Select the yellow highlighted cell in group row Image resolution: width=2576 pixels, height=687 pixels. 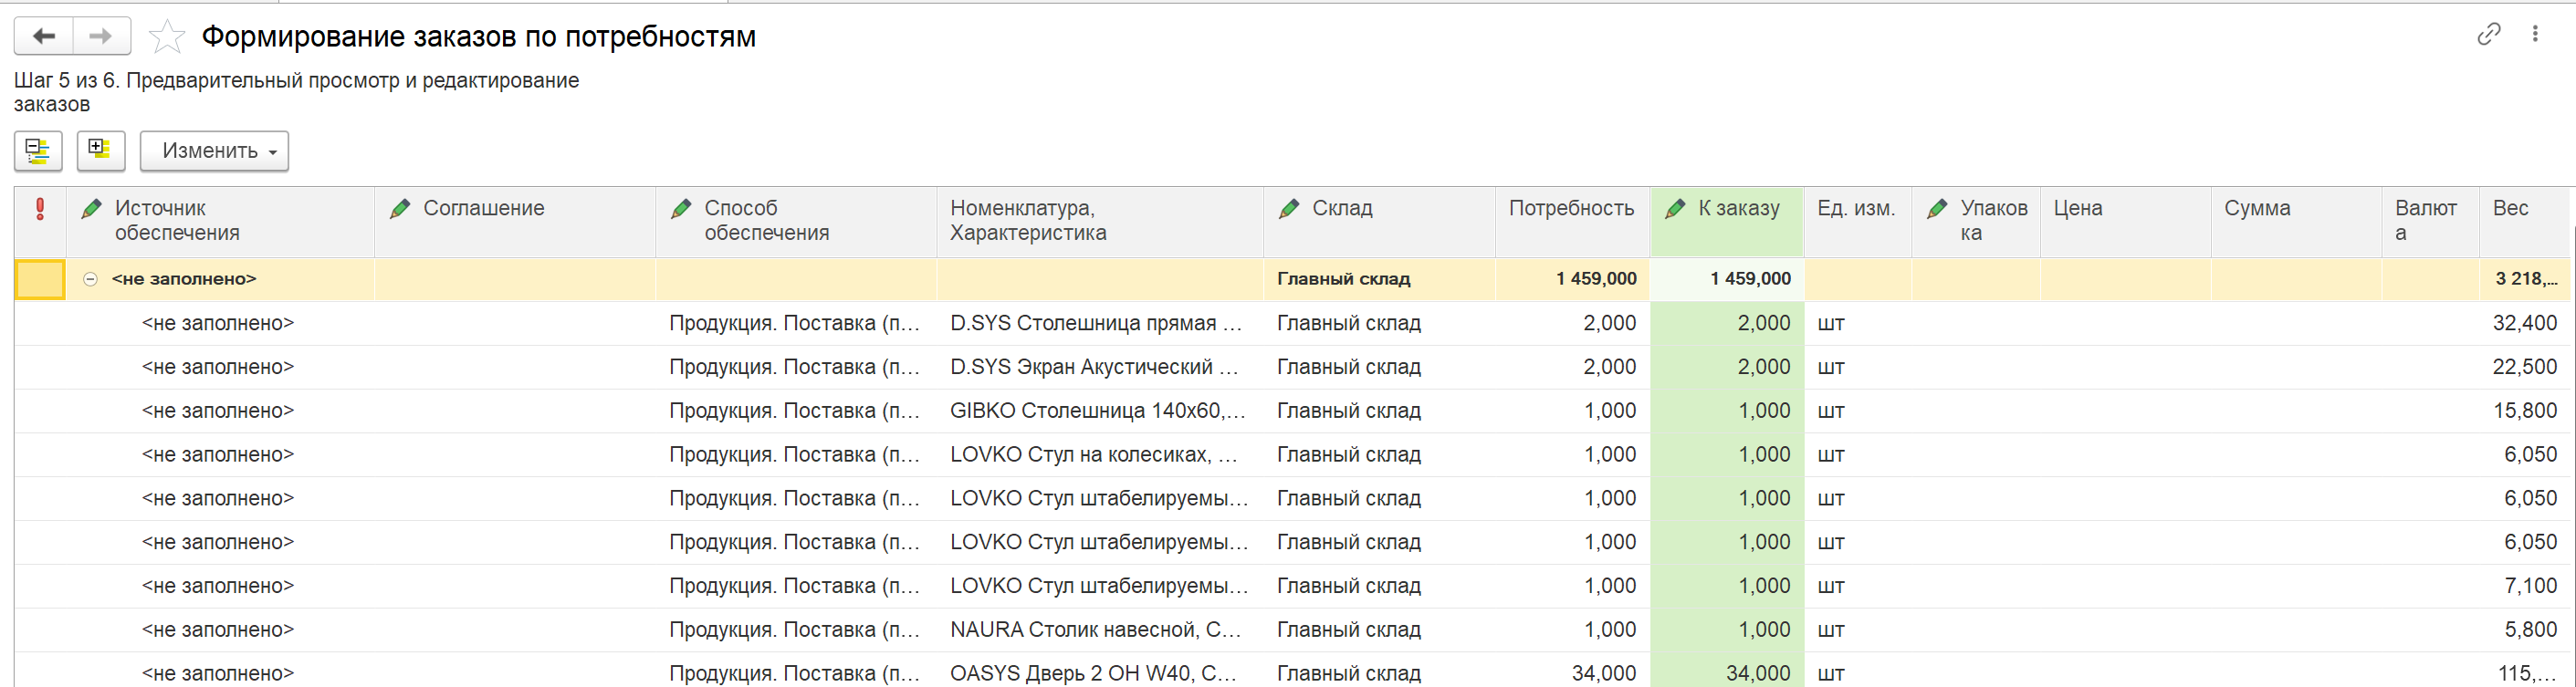click(x=40, y=280)
